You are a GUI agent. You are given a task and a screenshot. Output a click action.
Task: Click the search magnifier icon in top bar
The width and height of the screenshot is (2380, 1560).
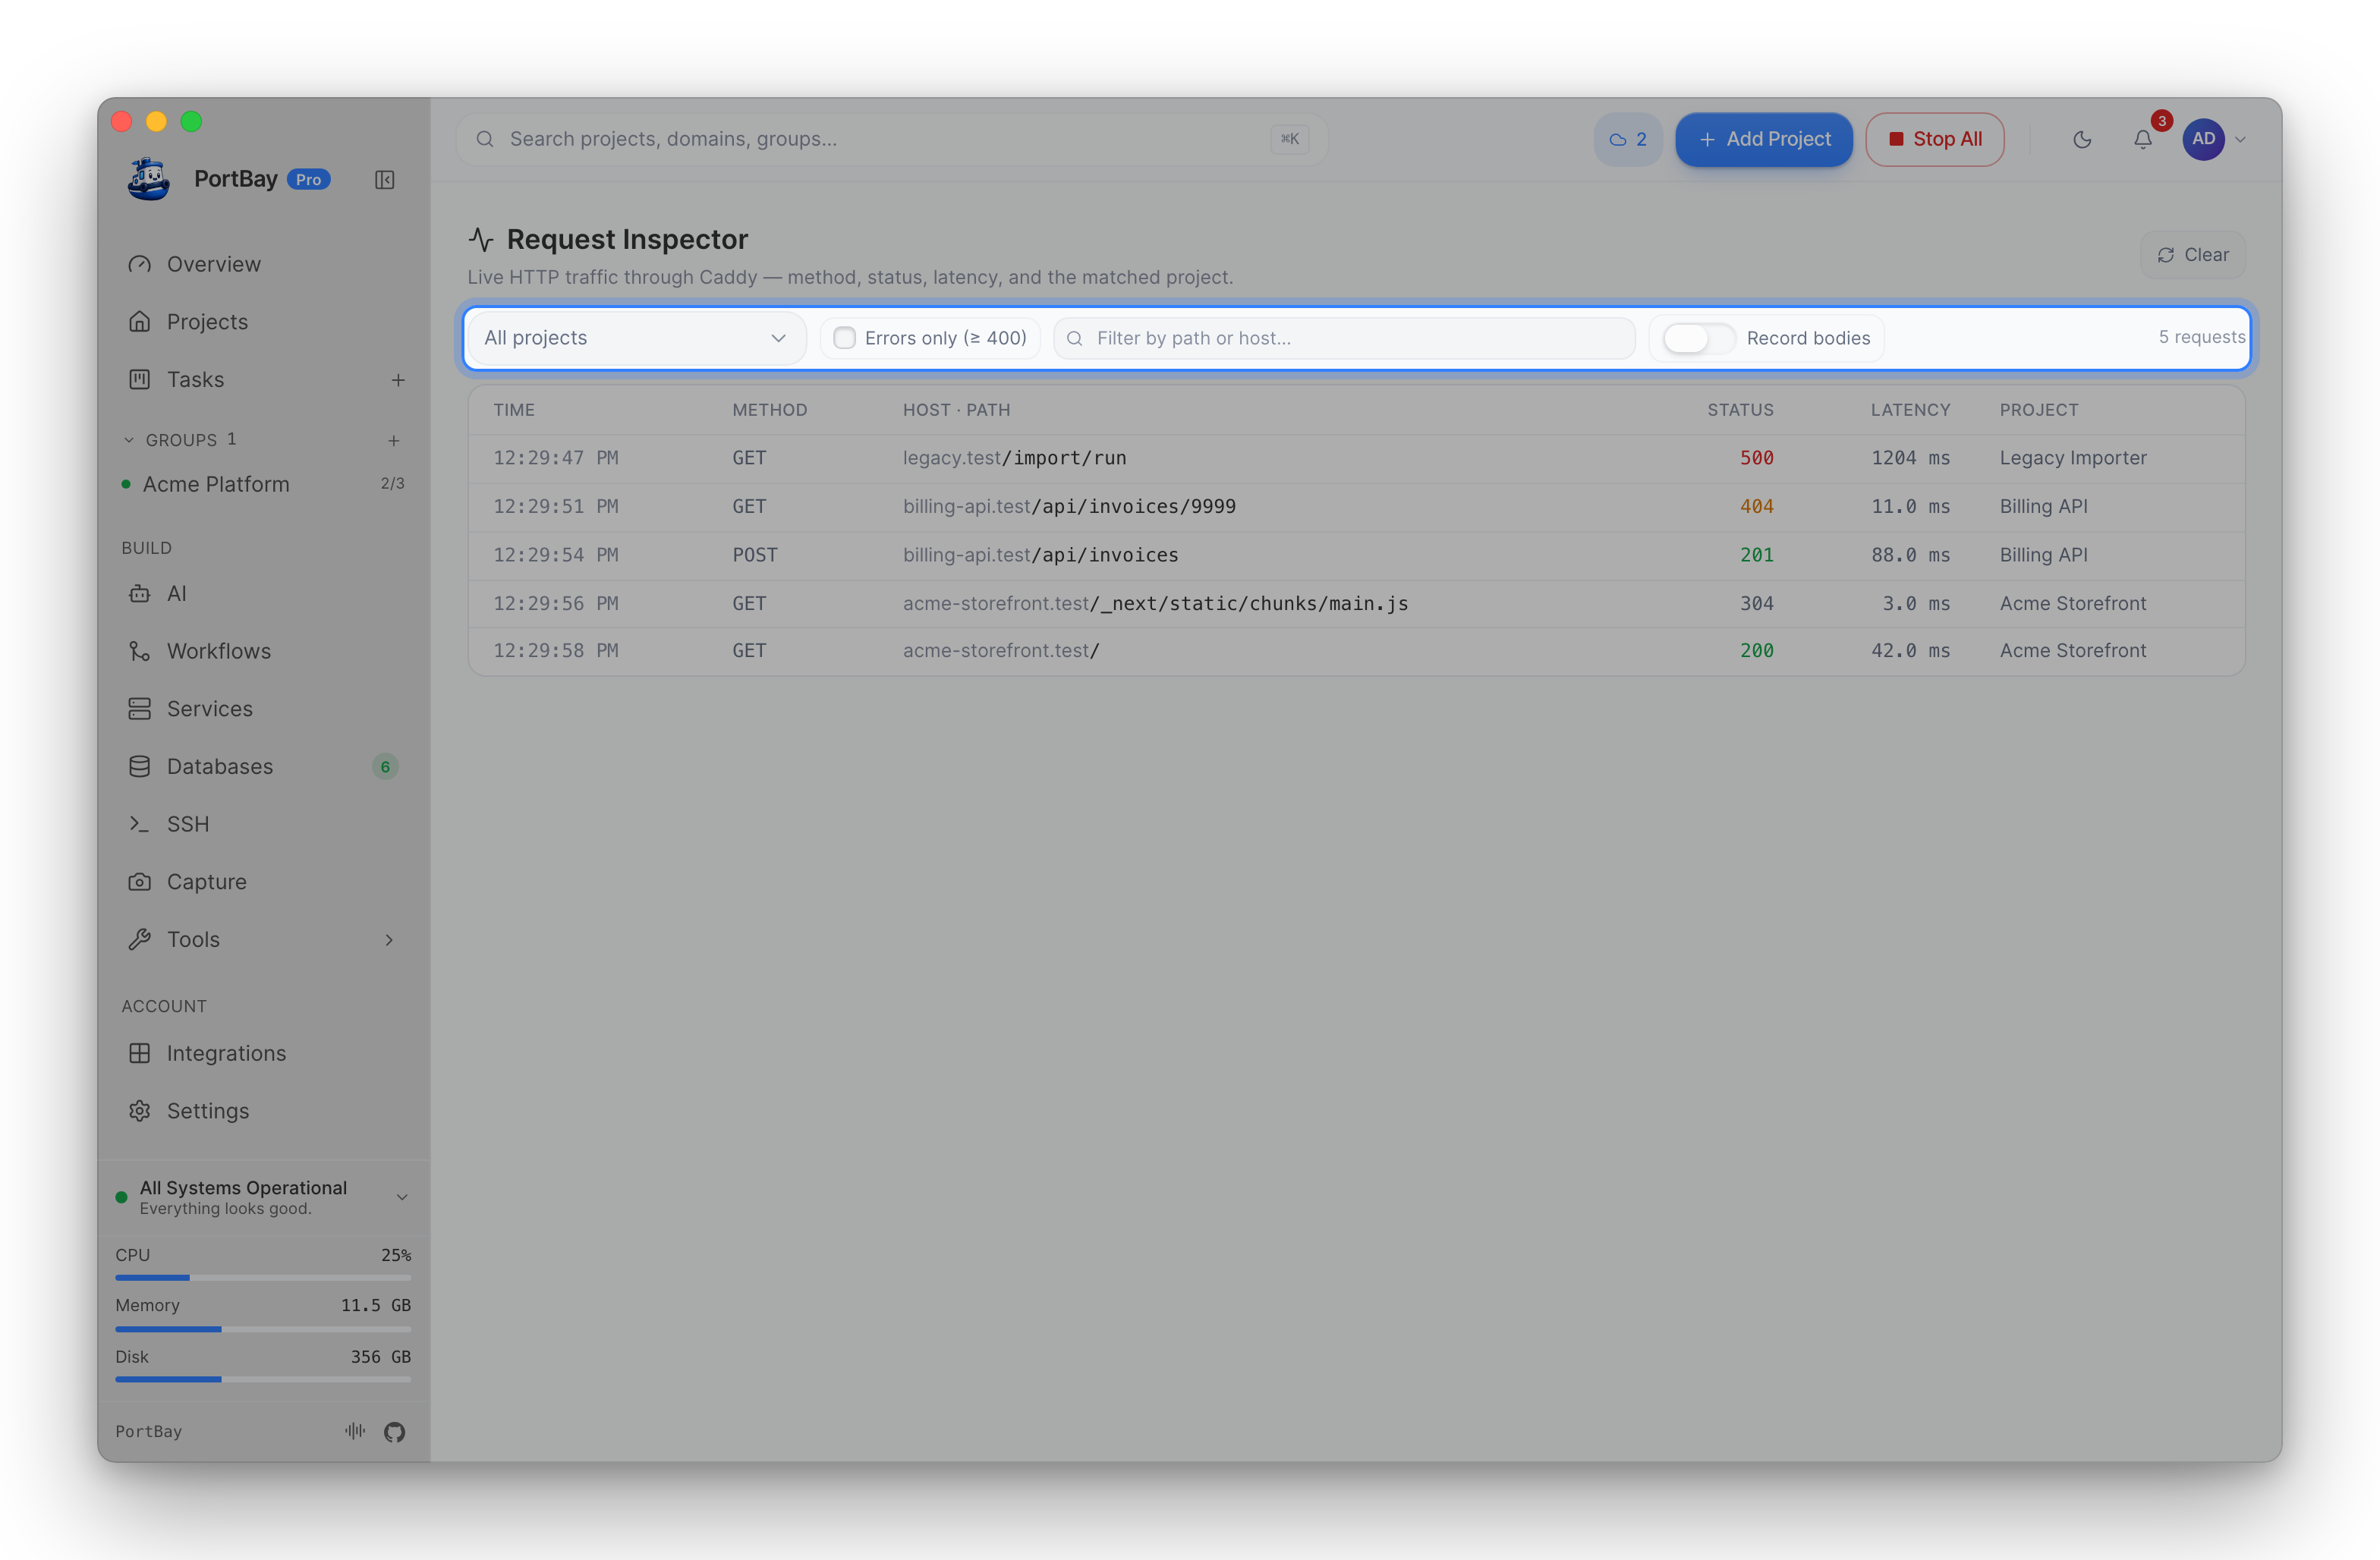[x=485, y=140]
